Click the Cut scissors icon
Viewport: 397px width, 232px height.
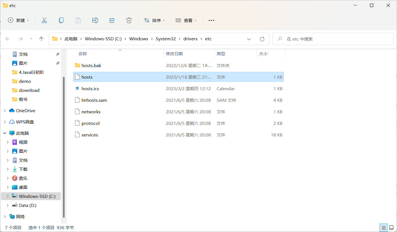[x=44, y=20]
